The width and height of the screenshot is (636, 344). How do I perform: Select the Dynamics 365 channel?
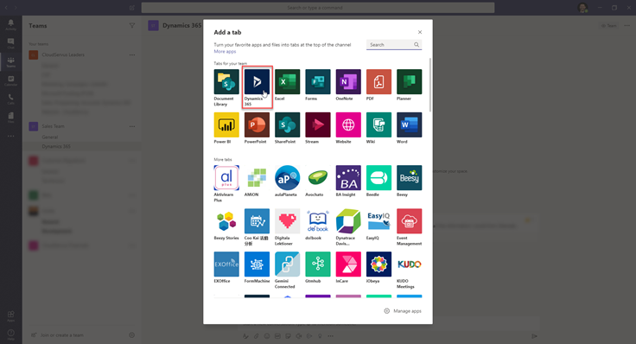(82, 146)
